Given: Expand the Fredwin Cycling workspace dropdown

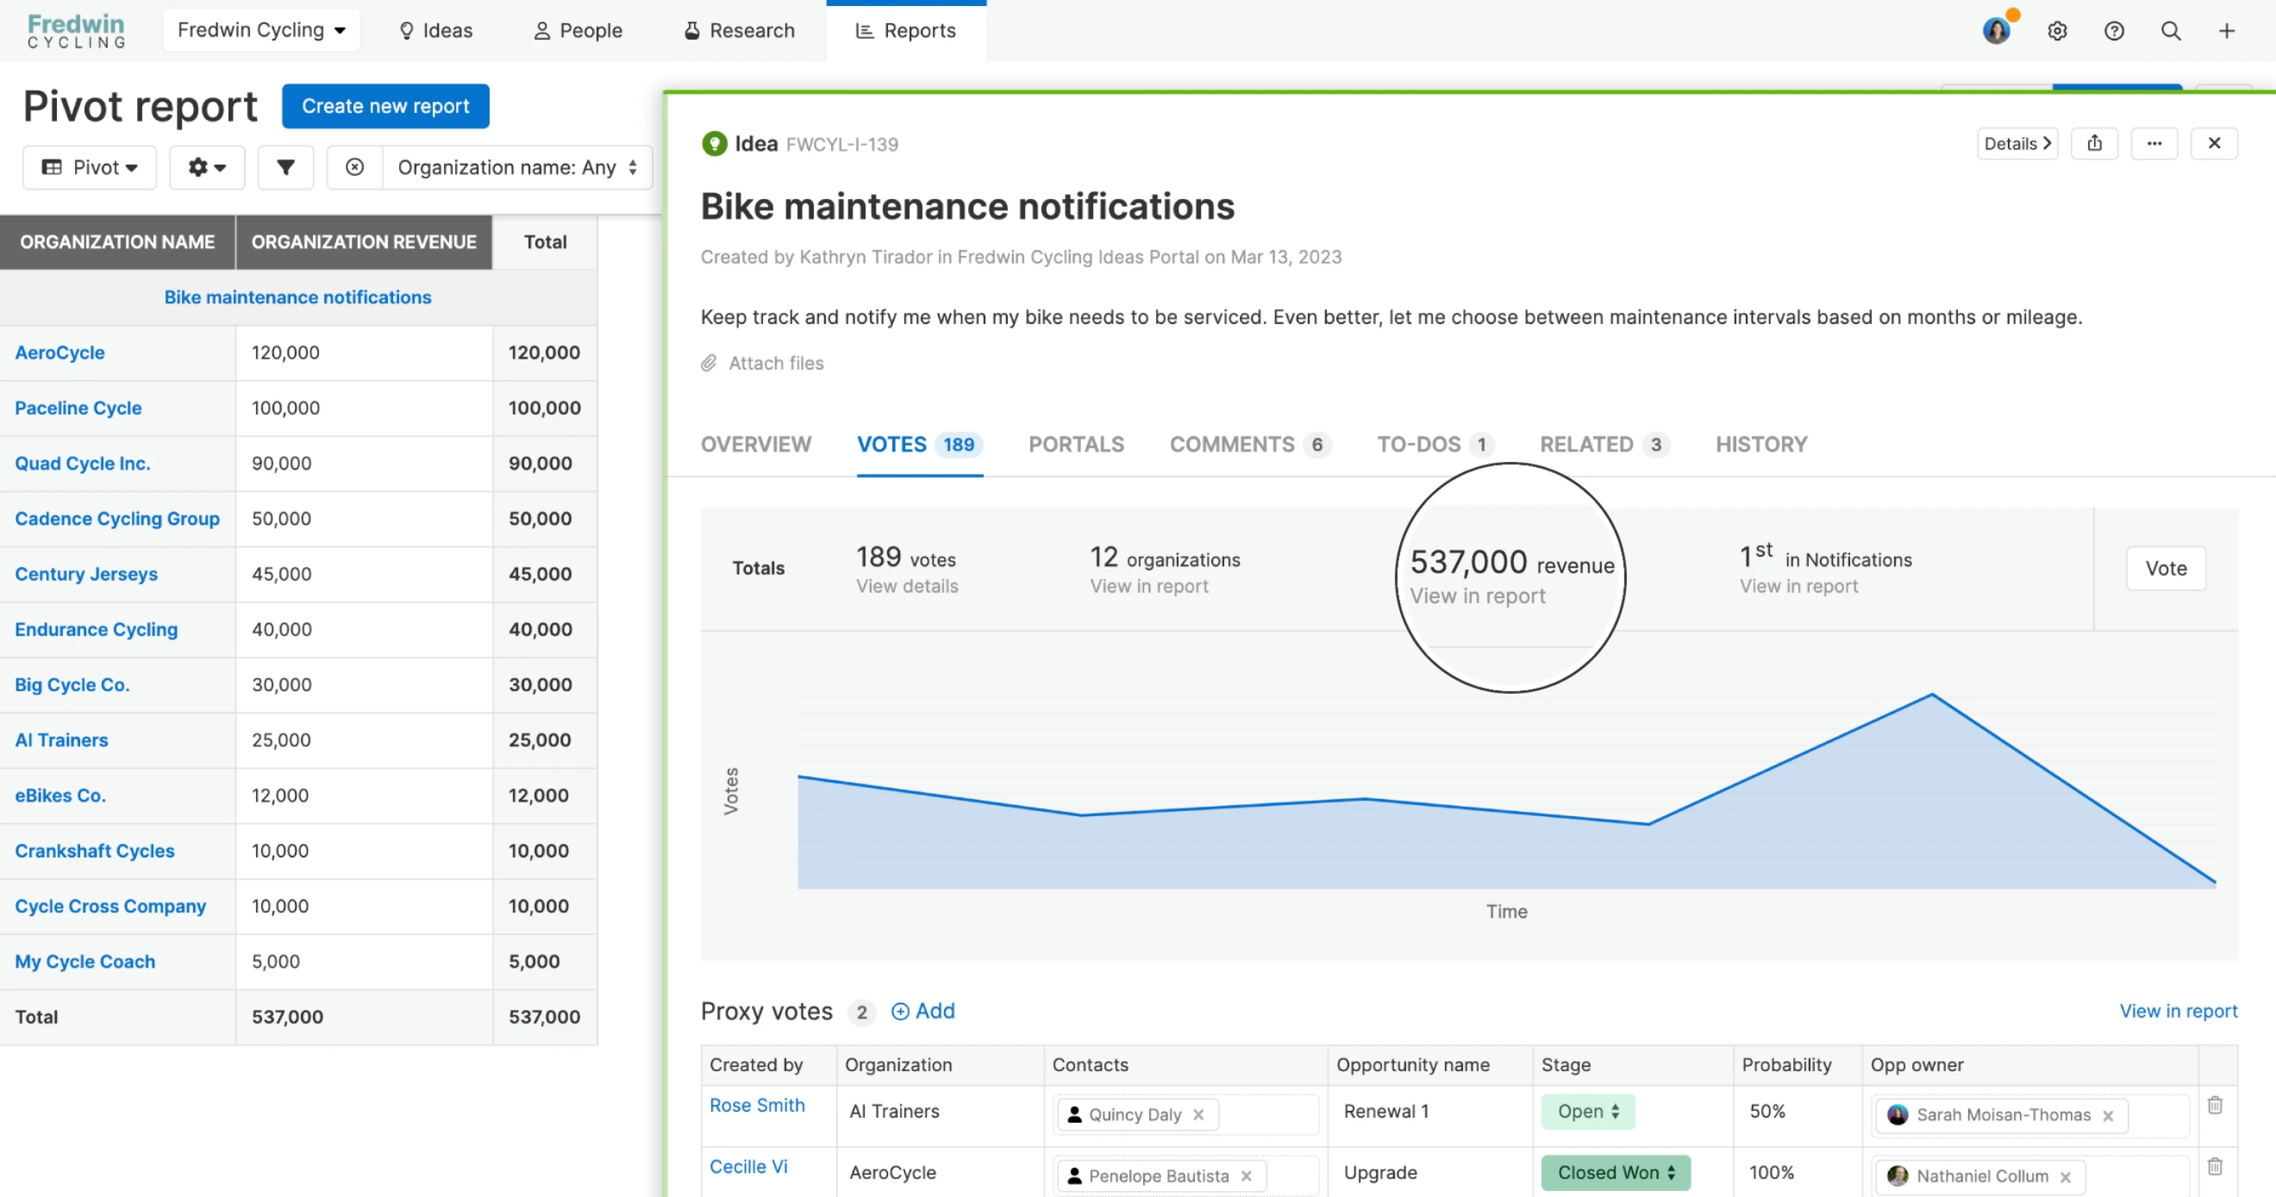Looking at the screenshot, I should 261,30.
